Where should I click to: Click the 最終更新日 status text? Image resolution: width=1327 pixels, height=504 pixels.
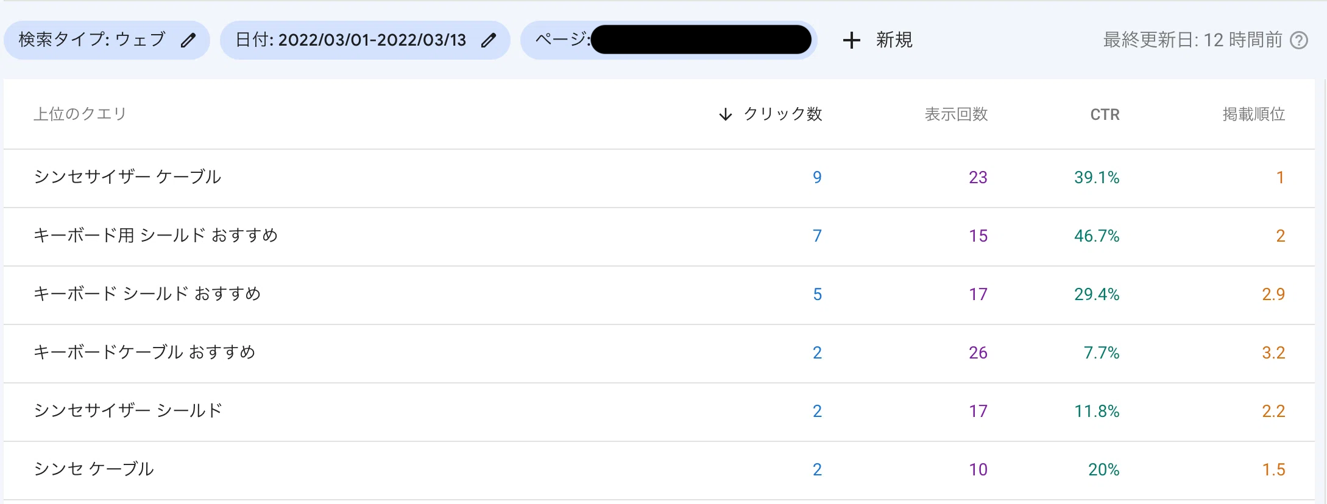1192,40
